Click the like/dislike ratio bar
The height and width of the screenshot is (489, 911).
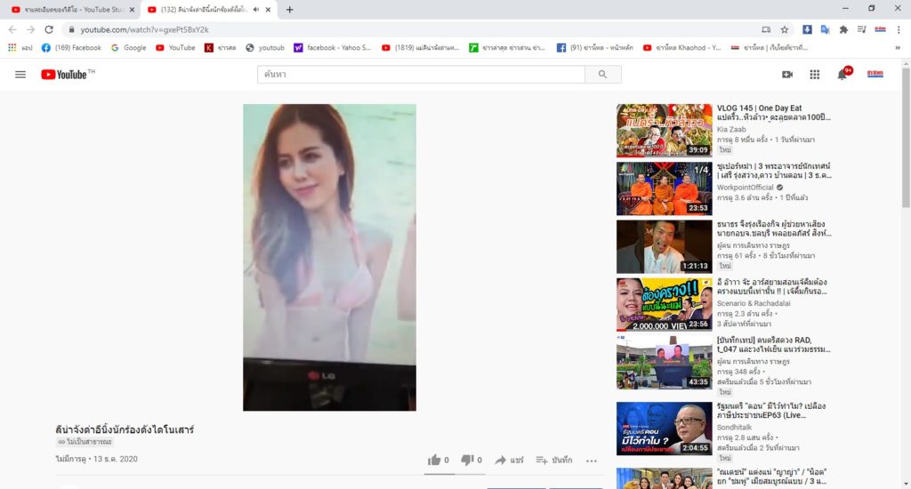[455, 474]
